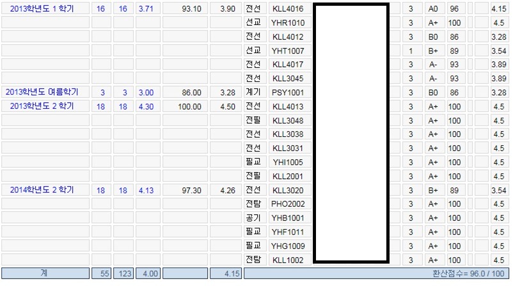513x286 pixels.
Task: Click the PSY1001 course code cell
Action: 287,92
